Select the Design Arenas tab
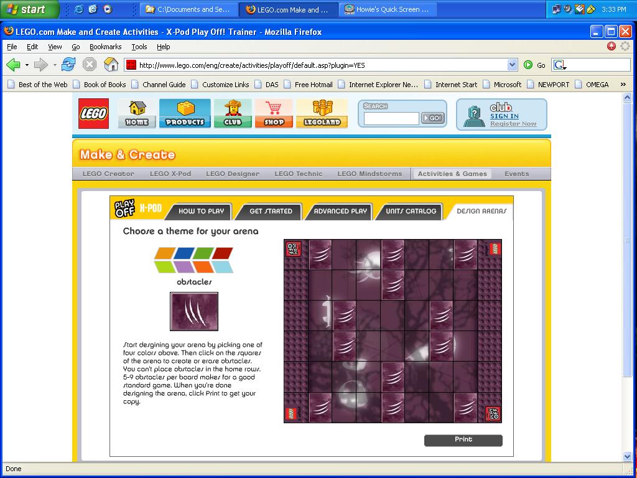 click(481, 212)
